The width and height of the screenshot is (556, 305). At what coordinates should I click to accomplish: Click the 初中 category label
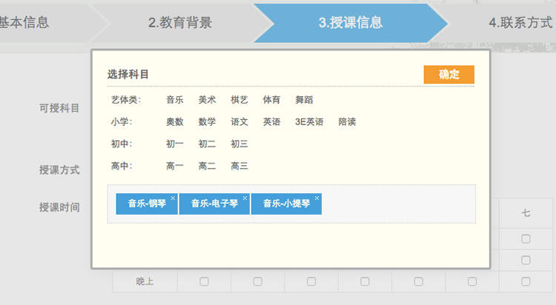(122, 144)
